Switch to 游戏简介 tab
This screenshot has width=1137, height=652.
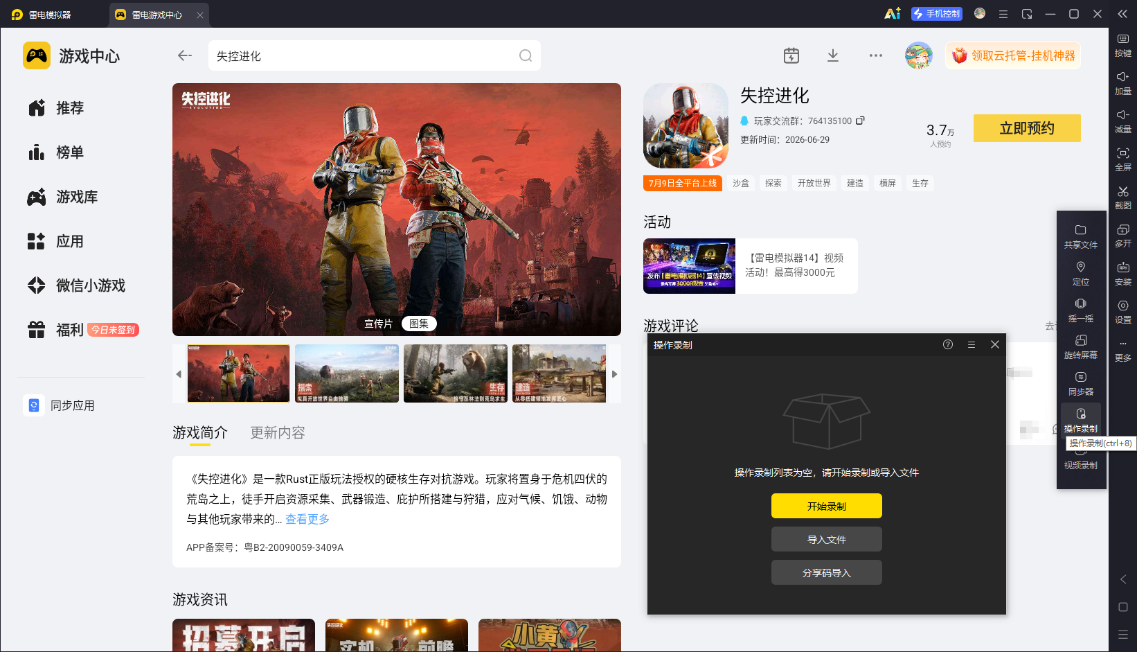pyautogui.click(x=200, y=432)
